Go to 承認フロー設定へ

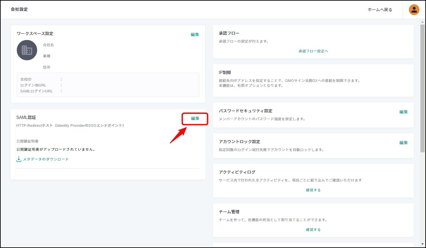tap(313, 51)
